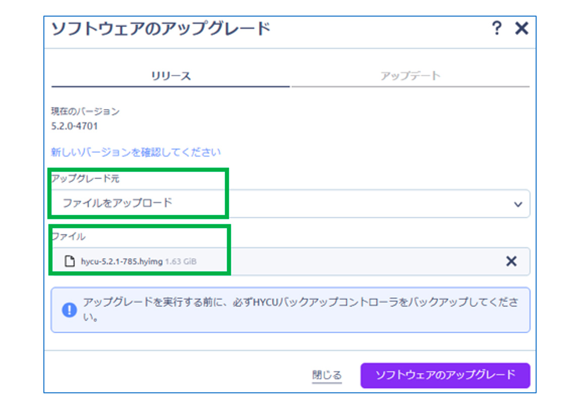Select the hycu-5.2.1-785.hyimg file name
This screenshot has height=418, width=579.
click(x=122, y=261)
